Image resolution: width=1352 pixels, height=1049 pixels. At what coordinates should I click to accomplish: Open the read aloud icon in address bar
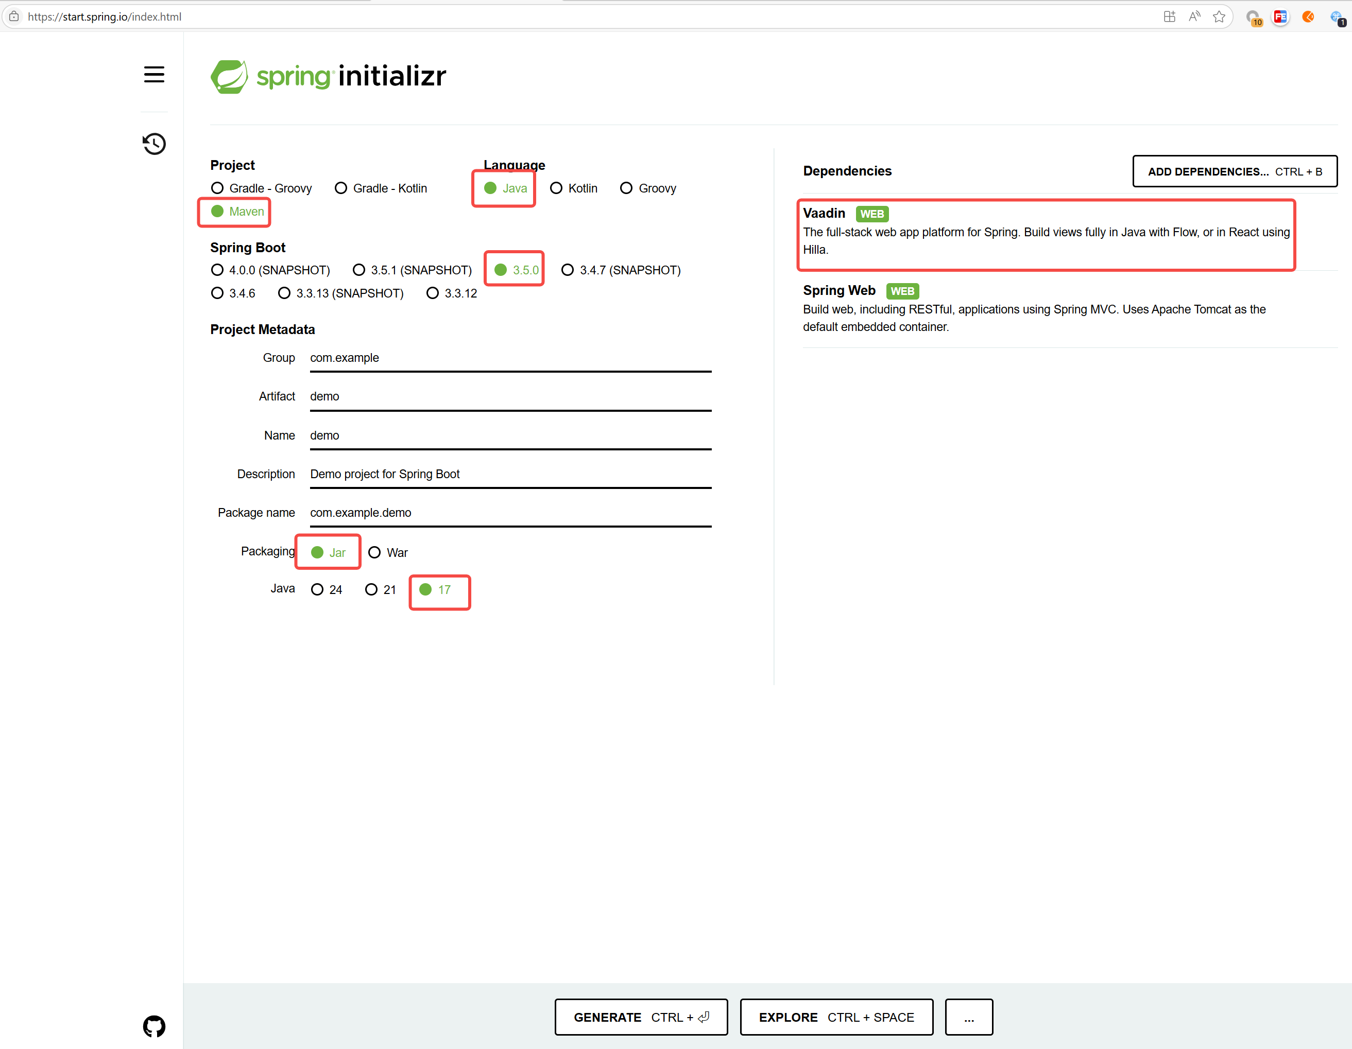1194,16
